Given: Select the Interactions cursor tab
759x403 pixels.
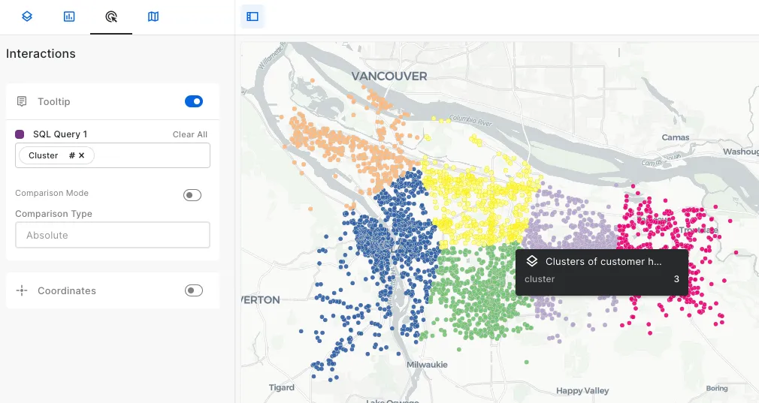Looking at the screenshot, I should 111,17.
